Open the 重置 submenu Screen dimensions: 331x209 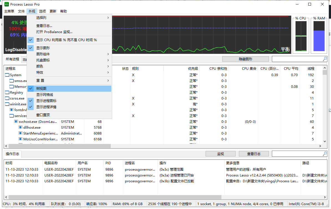click(x=69, y=81)
